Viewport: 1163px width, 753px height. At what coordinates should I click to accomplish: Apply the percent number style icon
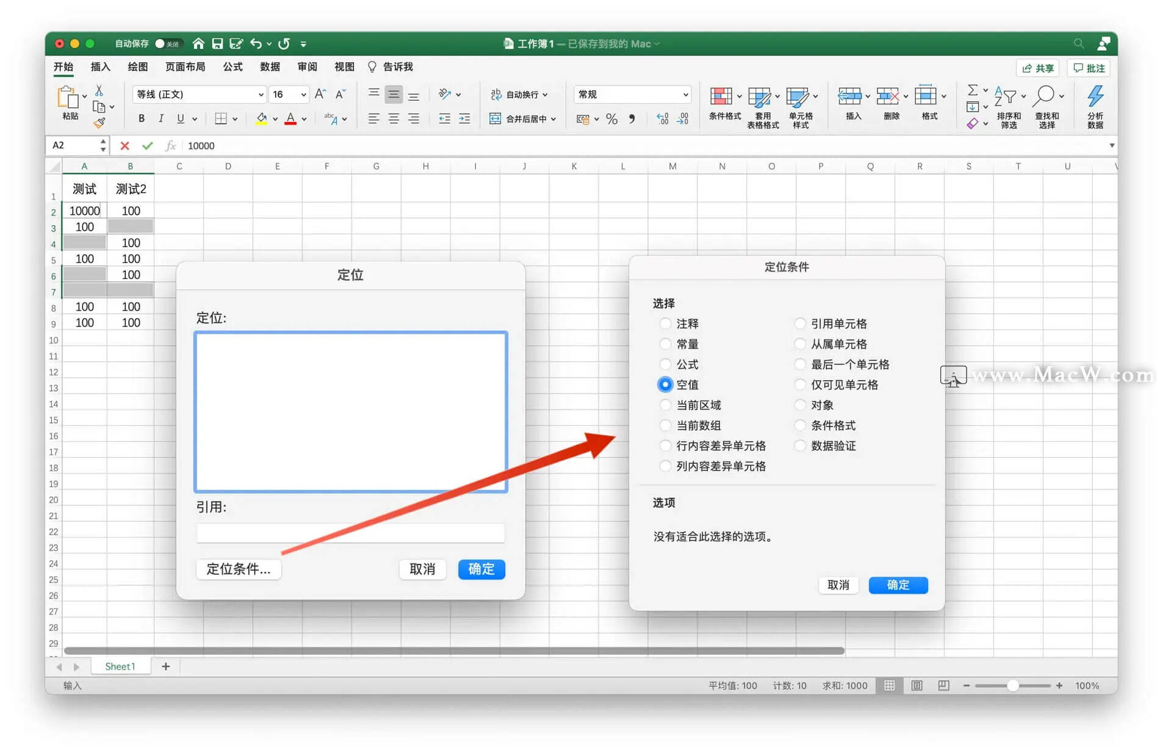point(612,118)
